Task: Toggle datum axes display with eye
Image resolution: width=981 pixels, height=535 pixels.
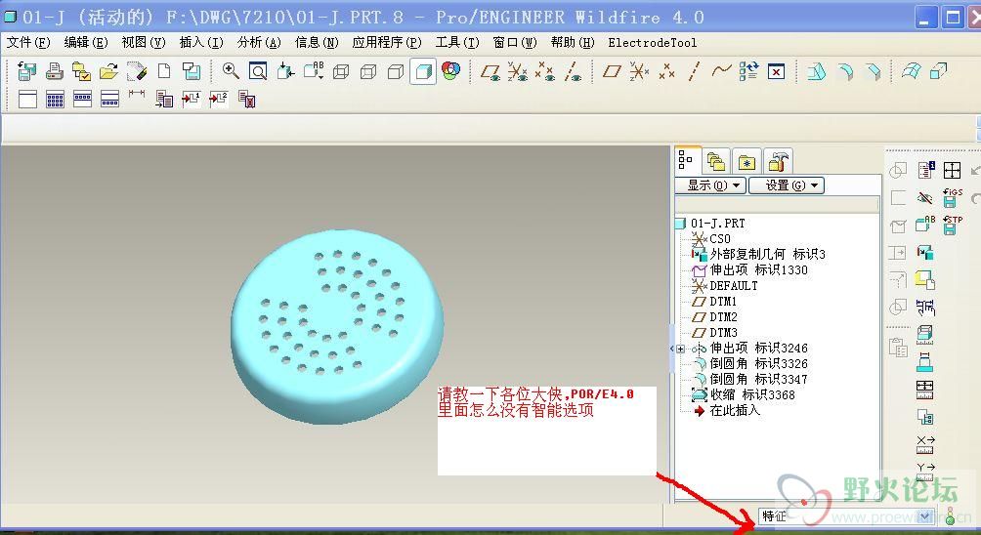Action: pos(573,72)
